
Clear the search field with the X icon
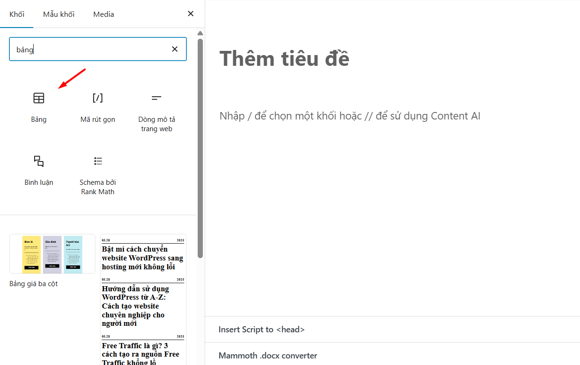[174, 49]
